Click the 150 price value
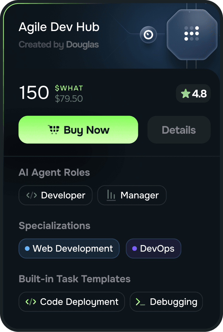The image size is (223, 332). [x=33, y=93]
